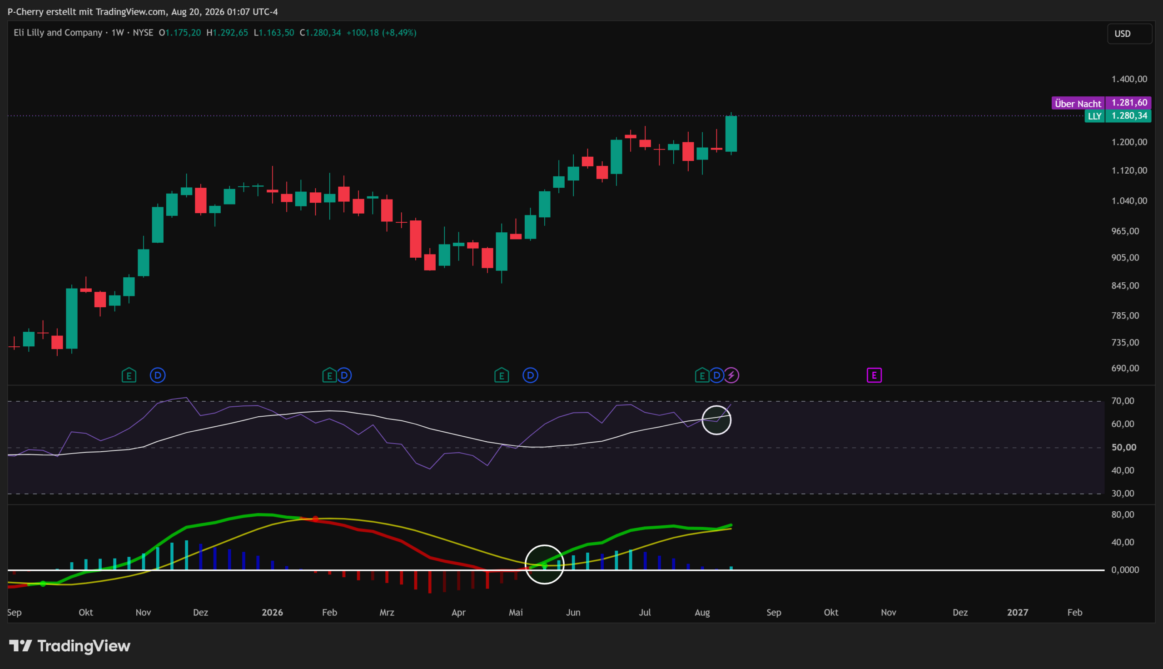Image resolution: width=1163 pixels, height=669 pixels.
Task: Click the 785,00 price axis label
Action: [x=1125, y=316]
